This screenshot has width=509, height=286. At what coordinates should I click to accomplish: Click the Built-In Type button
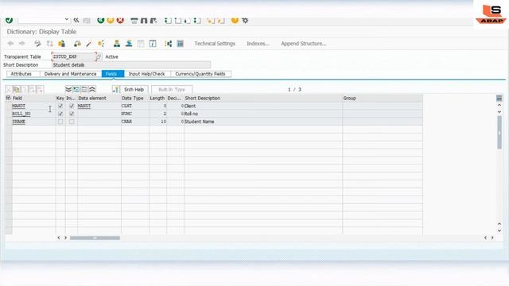pos(172,90)
